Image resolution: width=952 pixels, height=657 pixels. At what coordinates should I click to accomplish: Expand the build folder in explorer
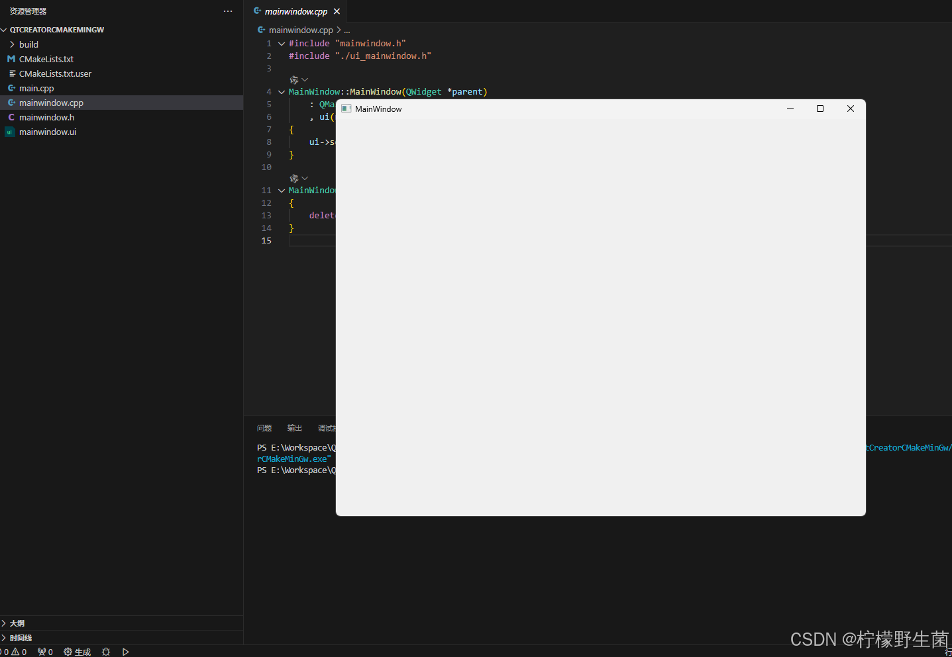28,44
